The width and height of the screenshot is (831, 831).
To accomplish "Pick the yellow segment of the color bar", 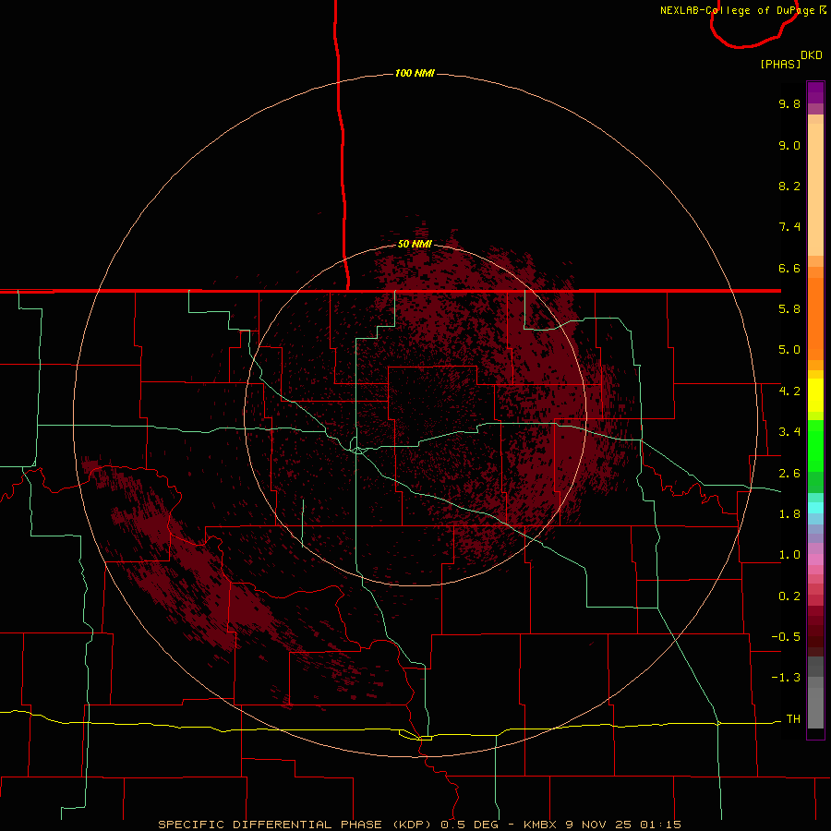I will tap(815, 395).
